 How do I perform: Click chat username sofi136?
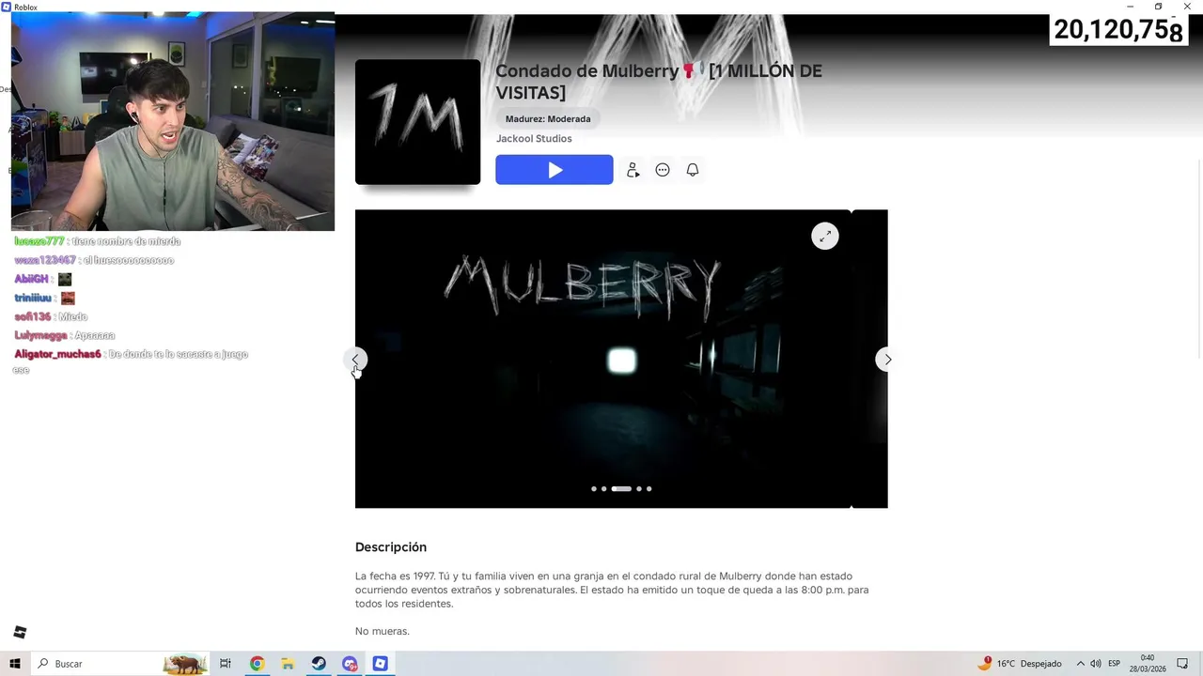(32, 316)
